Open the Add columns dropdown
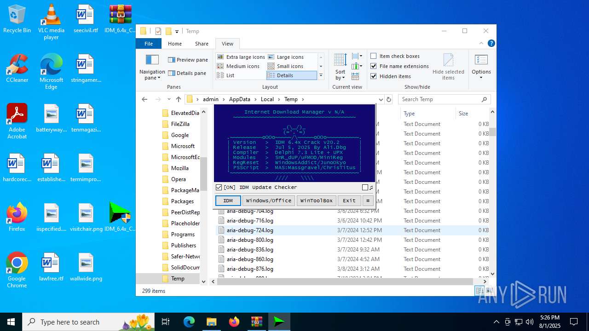Screen dimensions: 589x331 [356, 66]
